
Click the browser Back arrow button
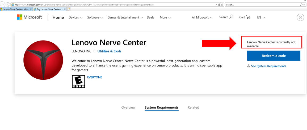point(2,5)
